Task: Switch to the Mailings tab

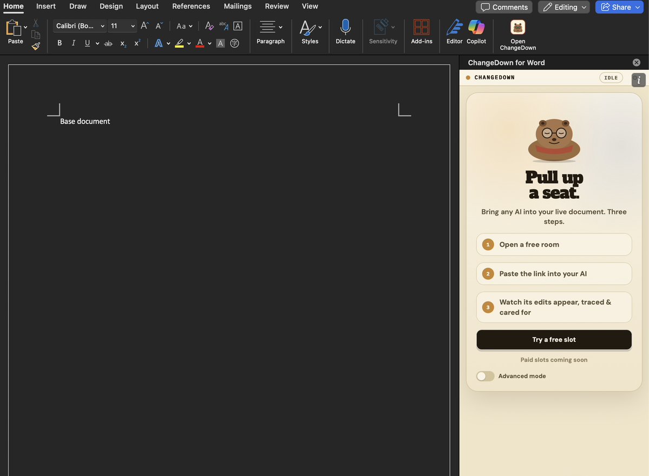Action: (238, 6)
